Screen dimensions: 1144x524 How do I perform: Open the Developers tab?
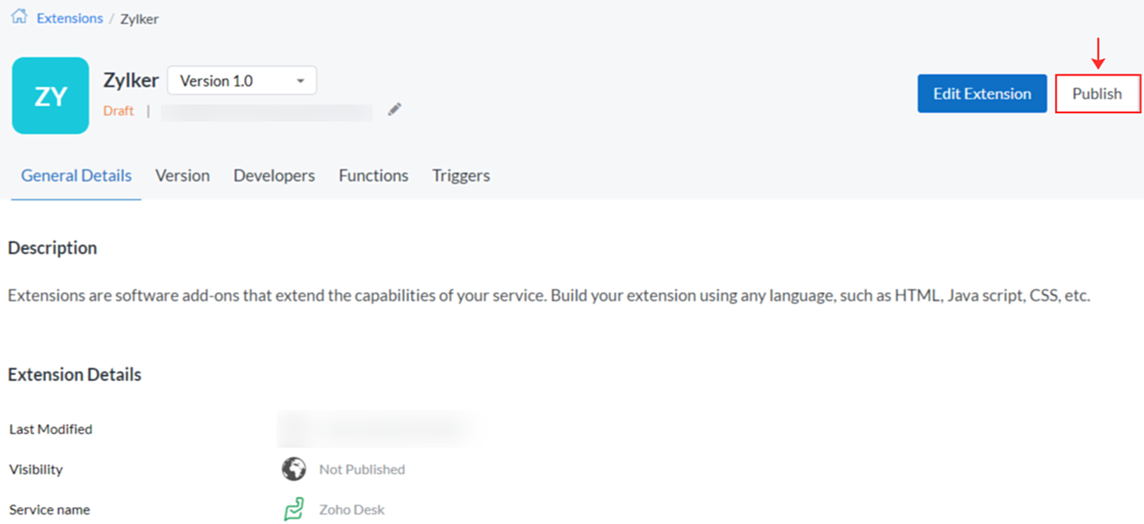tap(274, 176)
